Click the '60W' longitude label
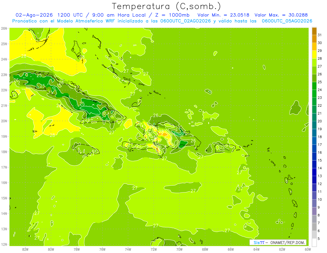Viewport: 327px width, 253px height. click(x=308, y=249)
